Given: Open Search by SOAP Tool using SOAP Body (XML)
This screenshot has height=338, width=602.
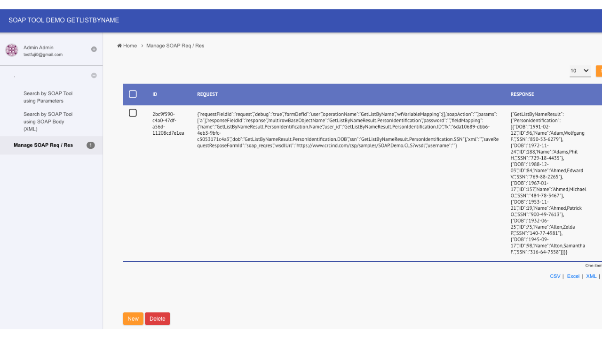Looking at the screenshot, I should coord(48,122).
